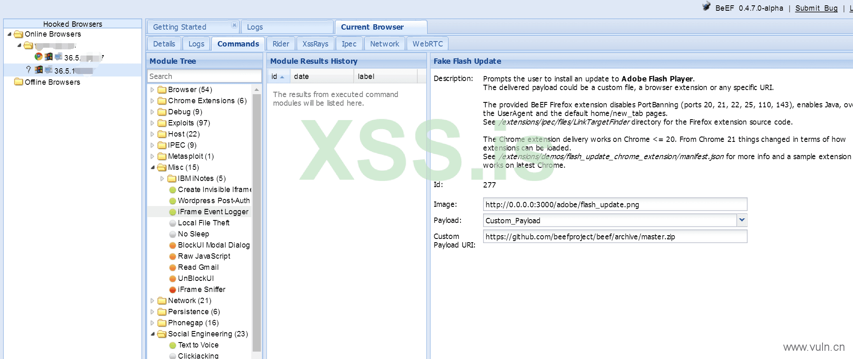
Task: Click the Host (22) folder icon
Action: coord(162,134)
